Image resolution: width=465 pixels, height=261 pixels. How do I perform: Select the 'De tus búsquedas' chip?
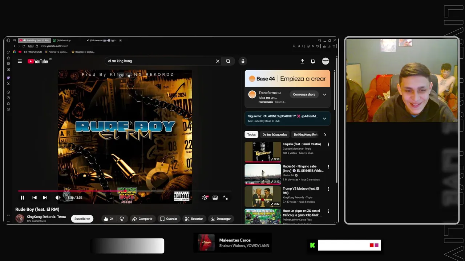point(275,134)
